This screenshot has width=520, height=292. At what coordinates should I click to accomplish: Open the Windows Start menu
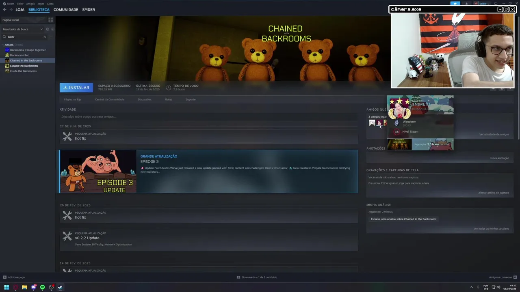[6, 287]
